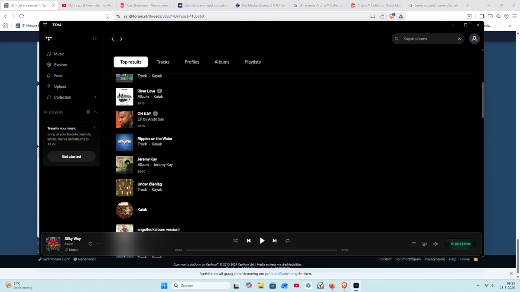This screenshot has height=292, width=520.
Task: Click the 16-bit 44.1kHz quality badge
Action: coord(461,244)
